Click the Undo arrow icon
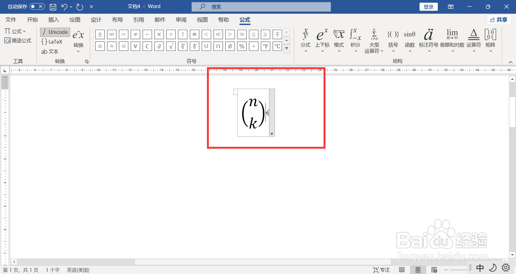The width and height of the screenshot is (516, 274). click(64, 7)
